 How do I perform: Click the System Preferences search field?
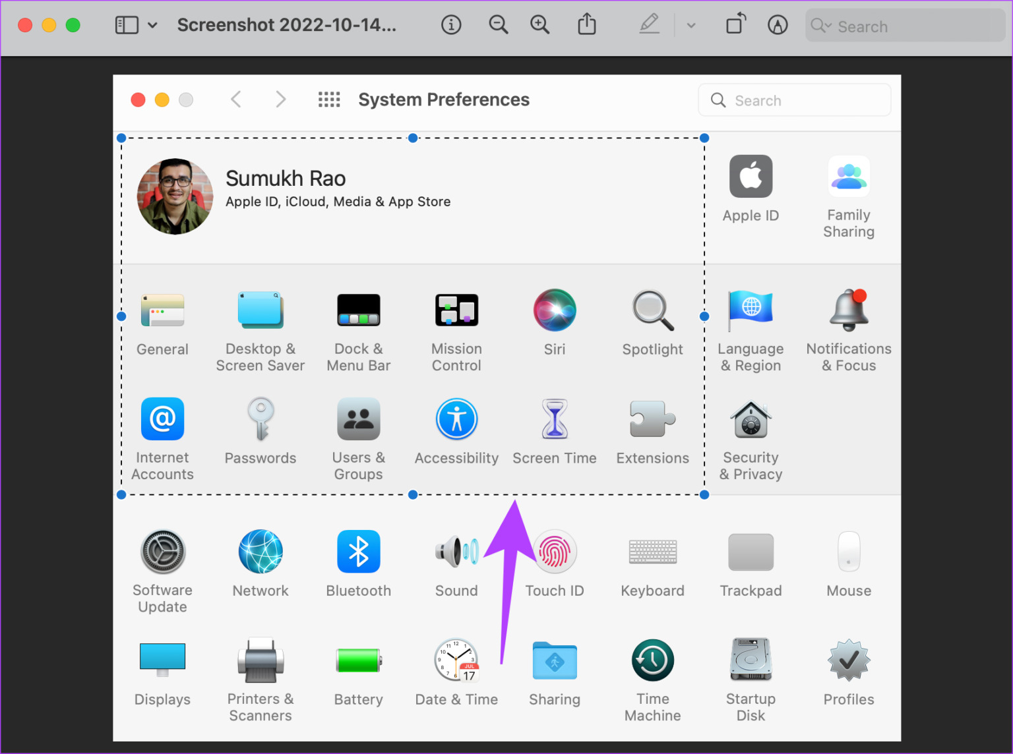794,100
